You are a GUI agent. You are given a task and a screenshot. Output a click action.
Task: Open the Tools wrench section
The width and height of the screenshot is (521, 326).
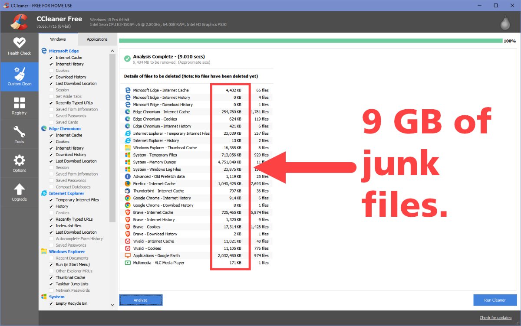click(19, 135)
